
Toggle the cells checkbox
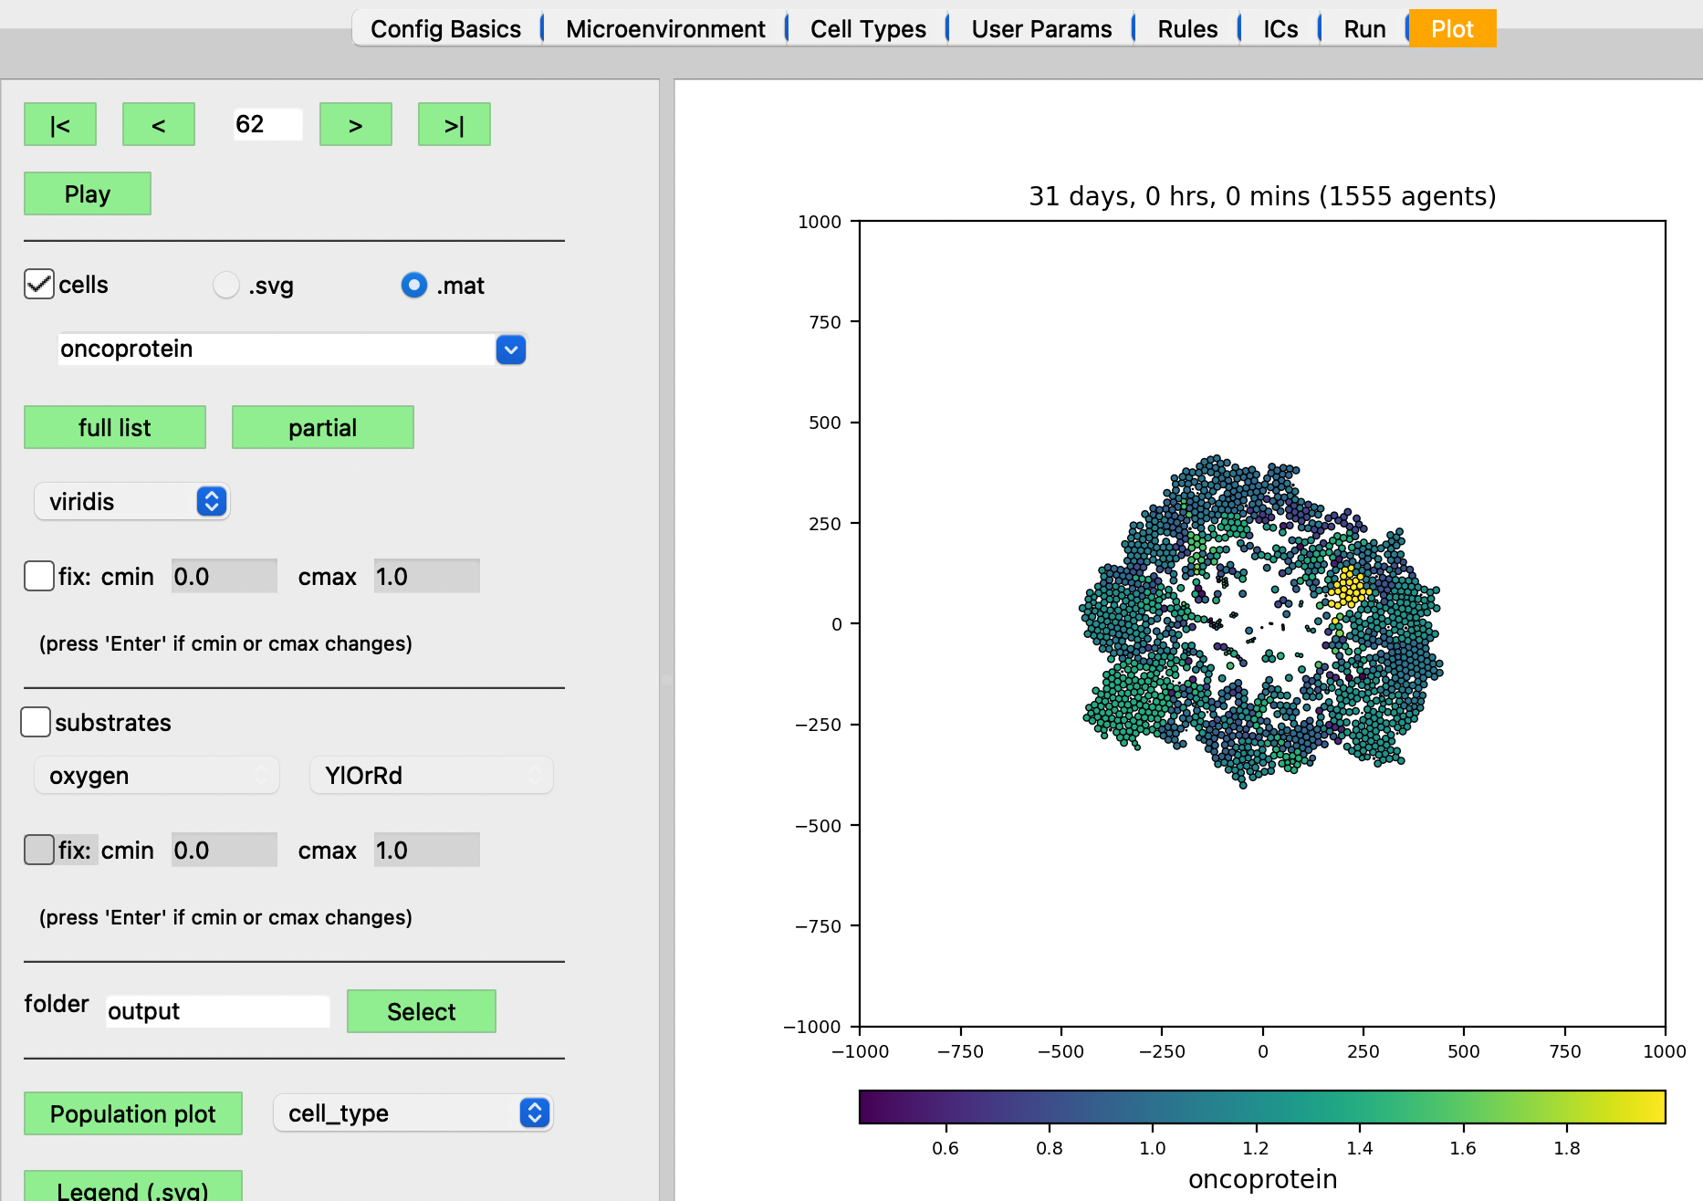pos(39,285)
